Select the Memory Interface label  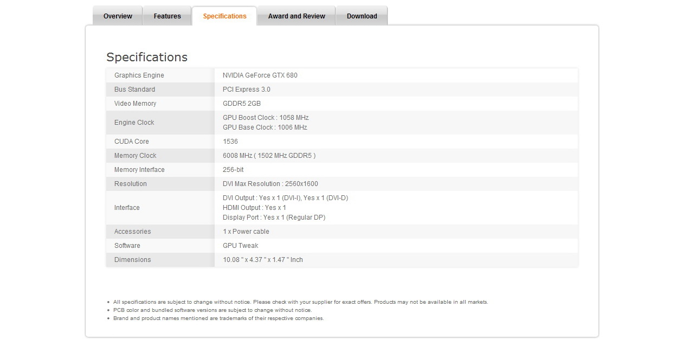point(139,170)
